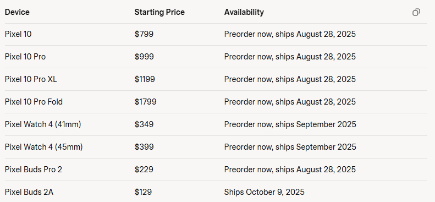This screenshot has width=435, height=202.
Task: Click the $1199 price cell
Action: pos(145,79)
